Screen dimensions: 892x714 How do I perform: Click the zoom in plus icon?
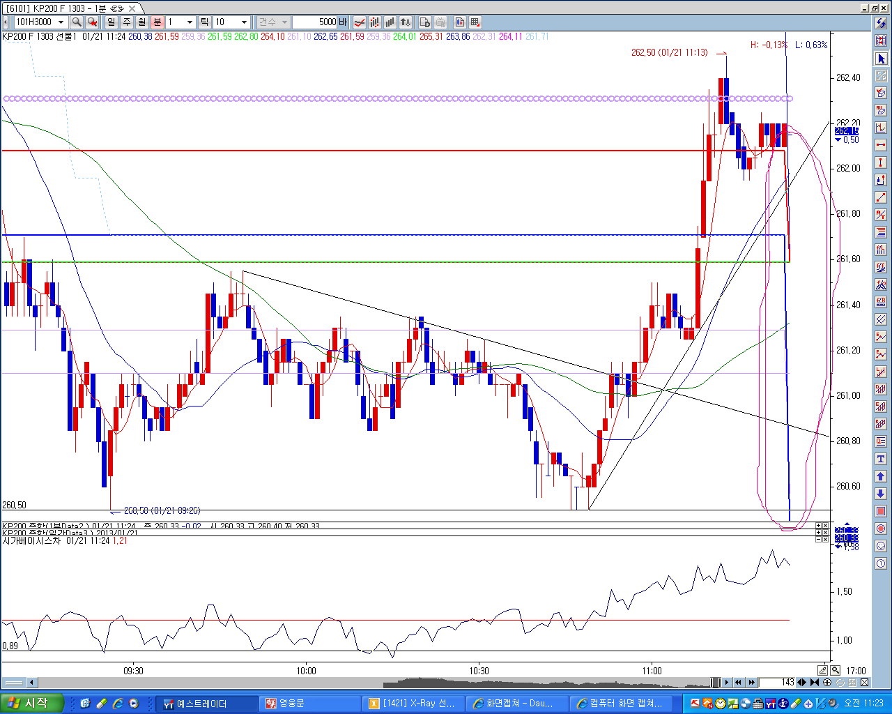click(826, 683)
